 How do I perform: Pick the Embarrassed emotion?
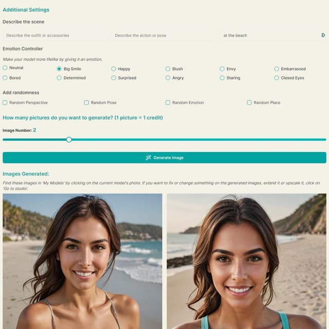[277, 69]
